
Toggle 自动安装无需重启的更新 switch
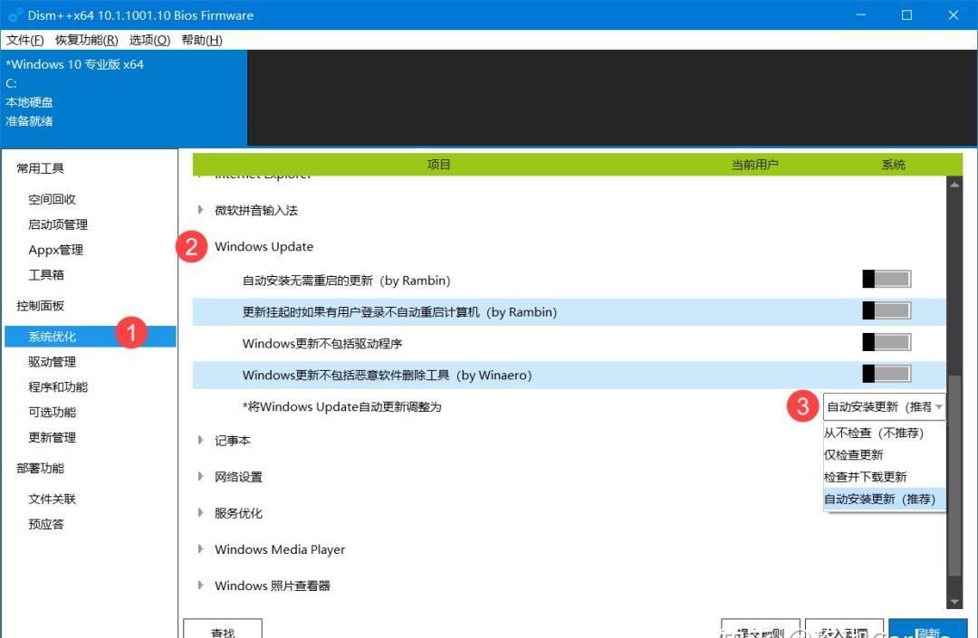887,279
